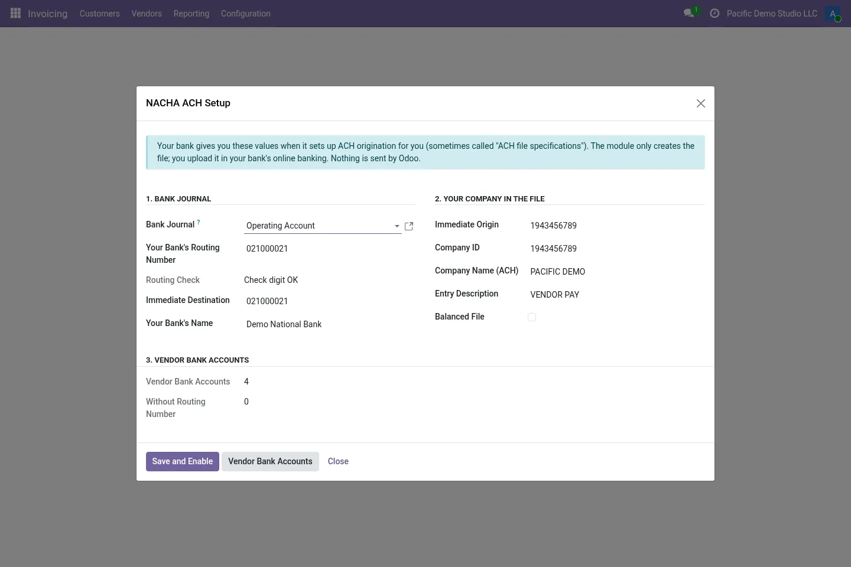Open the Configuration menu
Screen dimensions: 851x567
click(246, 14)
